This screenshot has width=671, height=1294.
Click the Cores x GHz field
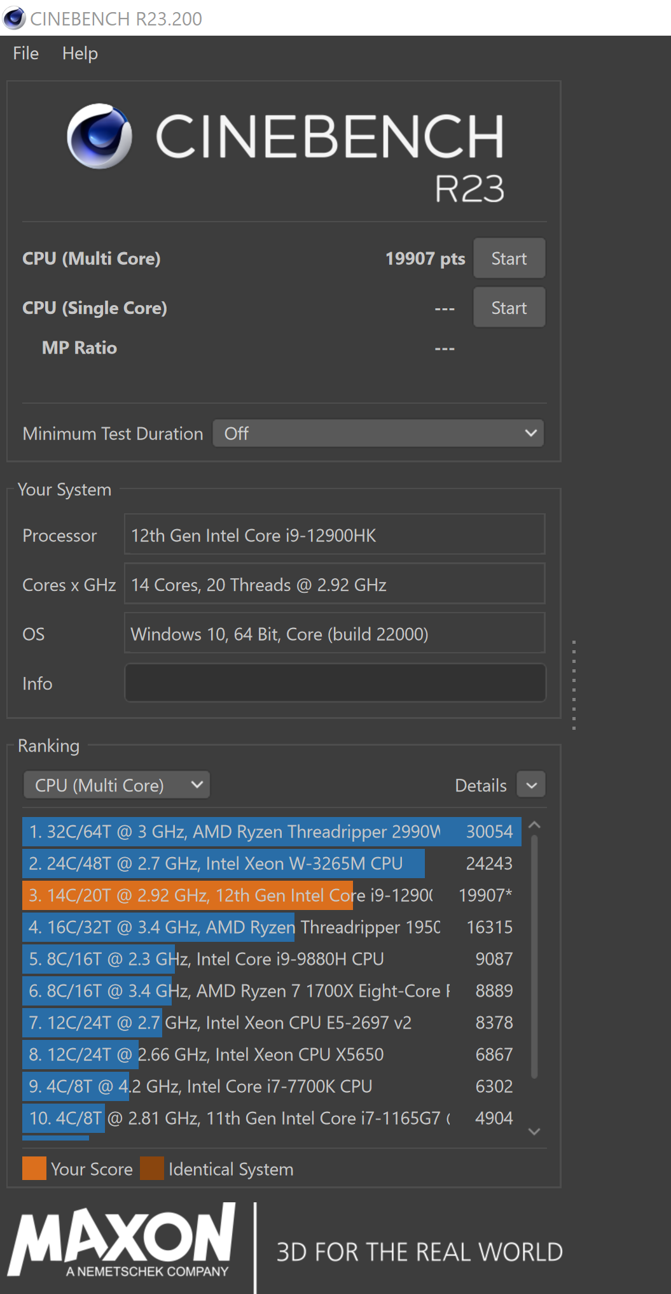[x=335, y=585]
